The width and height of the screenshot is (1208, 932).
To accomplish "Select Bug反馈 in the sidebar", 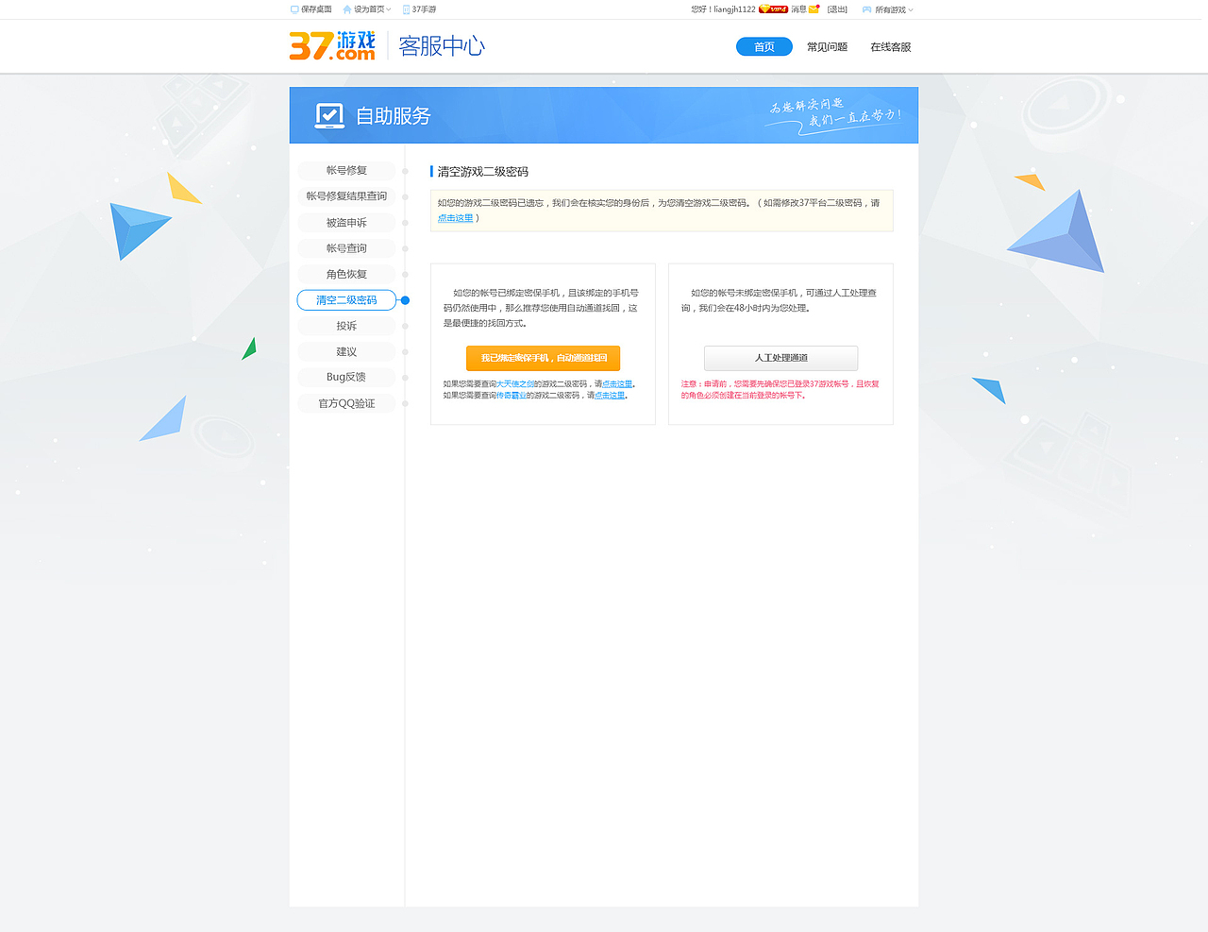I will click(346, 377).
